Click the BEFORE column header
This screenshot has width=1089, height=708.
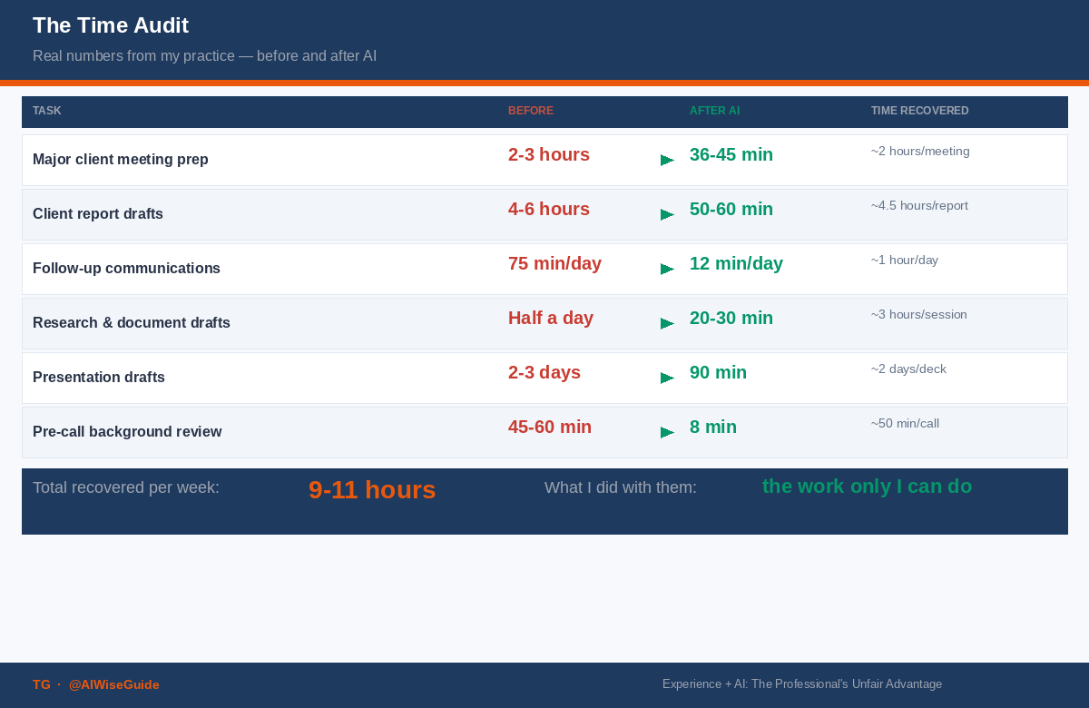click(x=531, y=111)
